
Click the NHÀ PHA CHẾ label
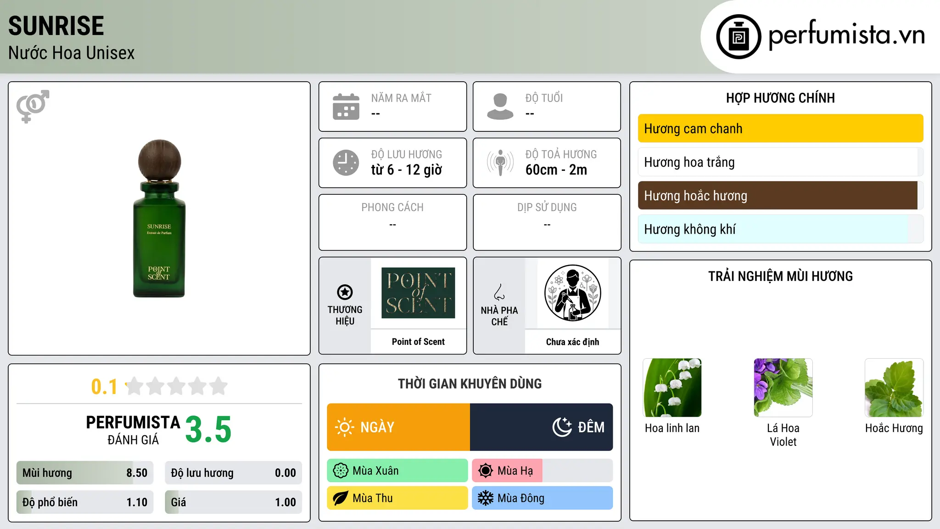point(499,316)
